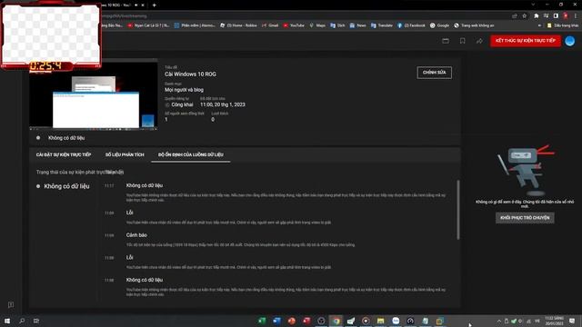Open the "Dấu trang khác" bookmarks folder
This screenshot has width=582, height=327.
tap(563, 25)
